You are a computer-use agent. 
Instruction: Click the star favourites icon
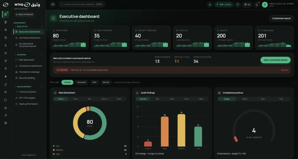[x=210, y=4]
